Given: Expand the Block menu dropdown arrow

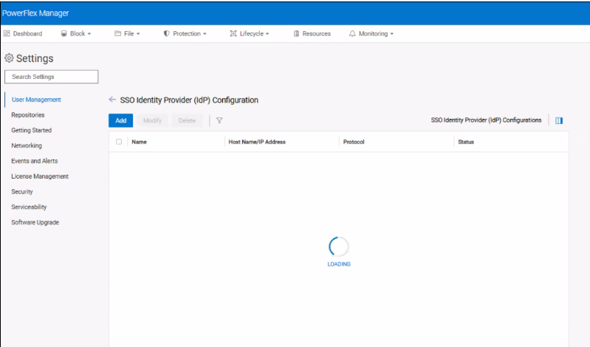Looking at the screenshot, I should click(x=89, y=34).
